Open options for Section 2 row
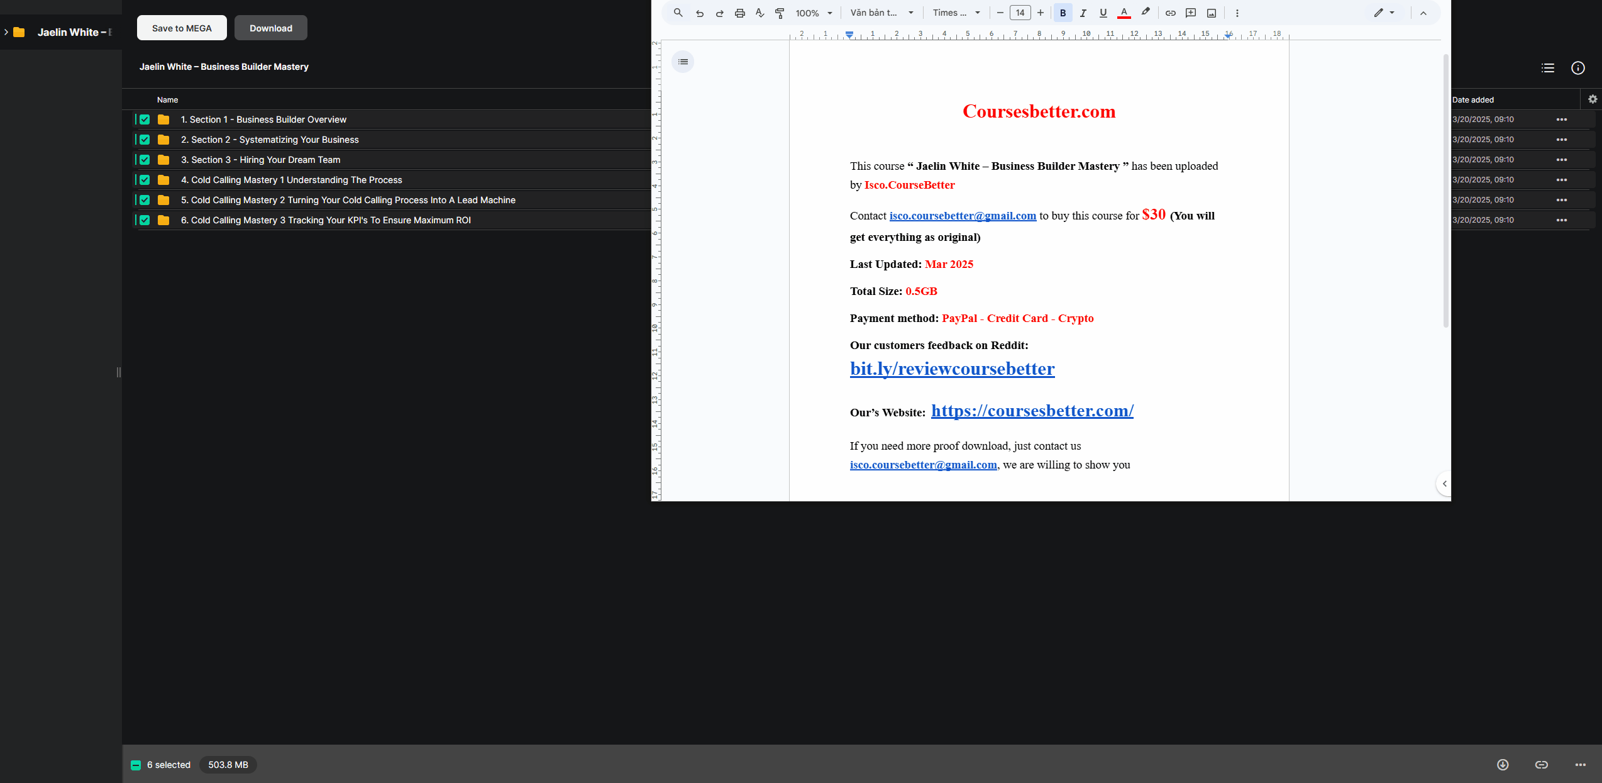 click(1562, 140)
